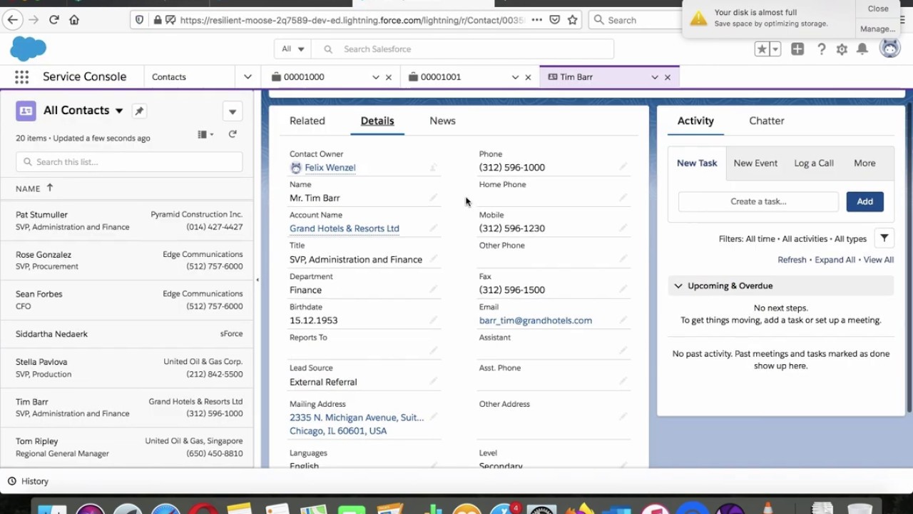Switch to Chatter tab
Viewport: 913px width, 514px height.
[x=767, y=121]
